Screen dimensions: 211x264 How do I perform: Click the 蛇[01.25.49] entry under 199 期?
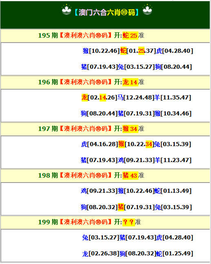point(175,253)
